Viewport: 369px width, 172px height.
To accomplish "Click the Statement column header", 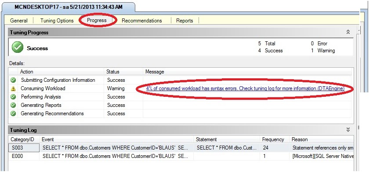I will coord(227,139).
